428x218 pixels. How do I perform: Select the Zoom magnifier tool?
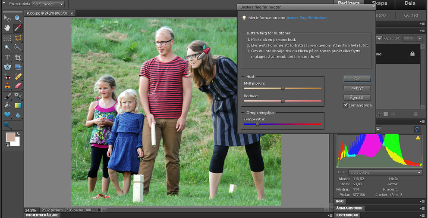[18, 18]
